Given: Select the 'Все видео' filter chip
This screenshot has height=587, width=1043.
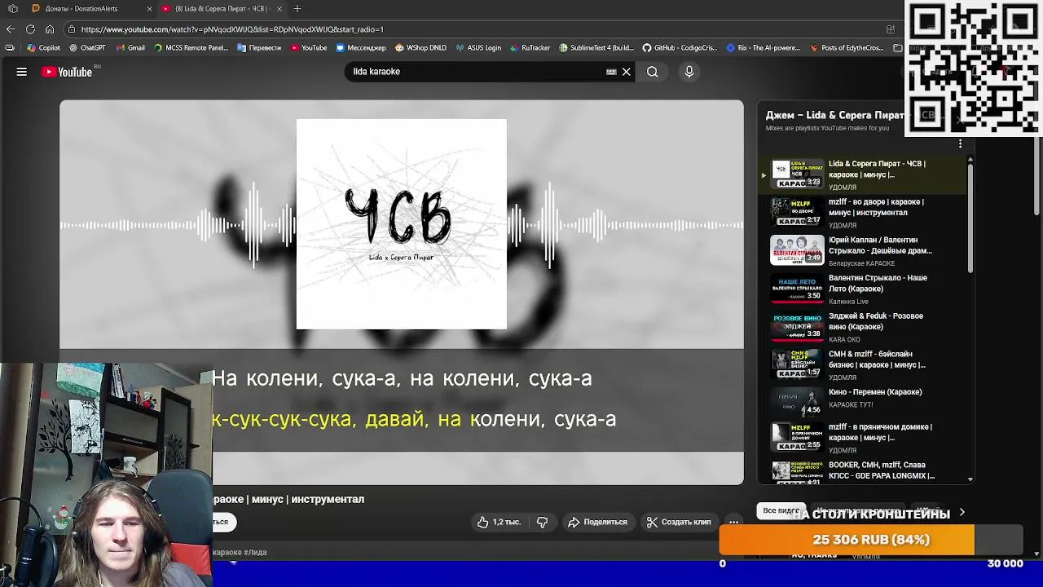Looking at the screenshot, I should click(781, 510).
